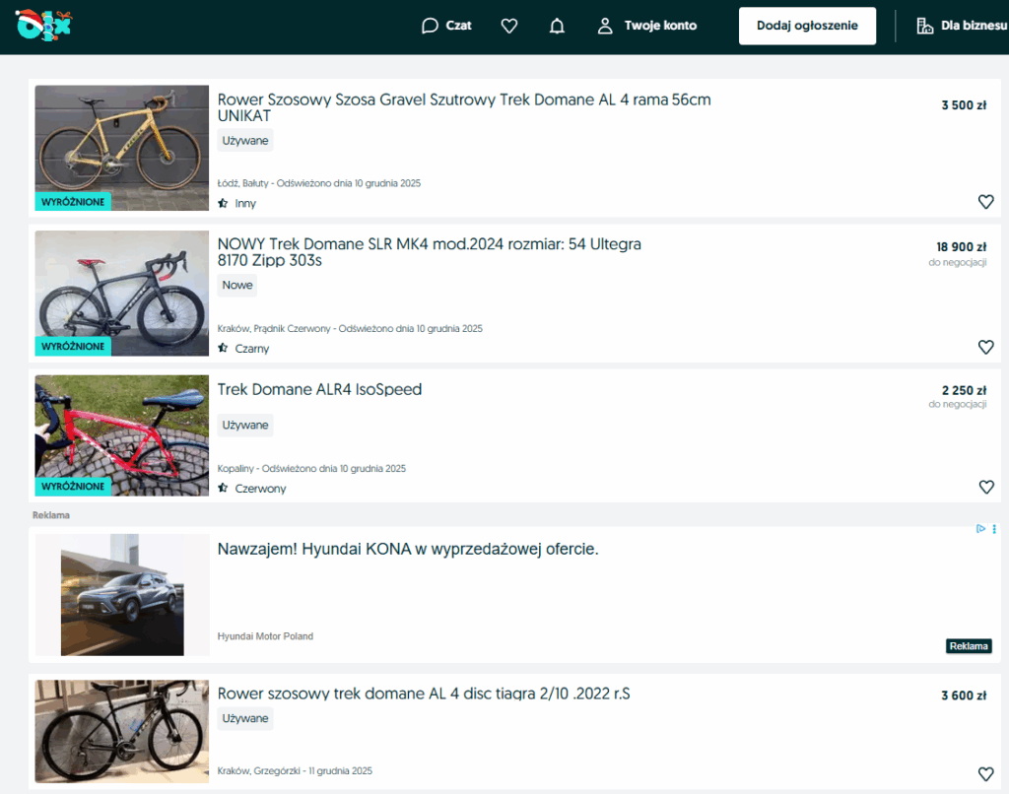The height and width of the screenshot is (794, 1009).
Task: Click the OLX logo
Action: pyautogui.click(x=43, y=25)
